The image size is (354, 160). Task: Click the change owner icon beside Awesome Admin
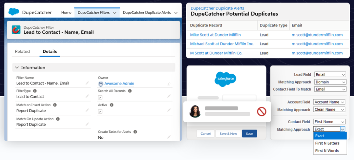point(169,84)
